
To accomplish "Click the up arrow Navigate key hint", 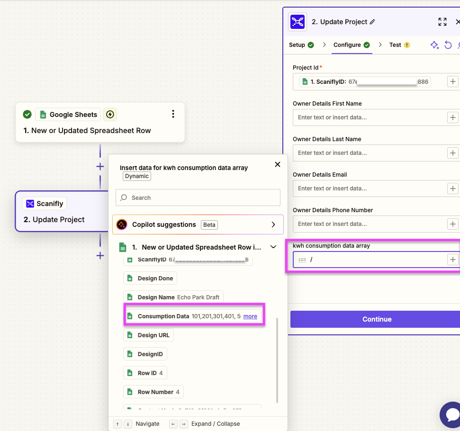I will pos(117,424).
